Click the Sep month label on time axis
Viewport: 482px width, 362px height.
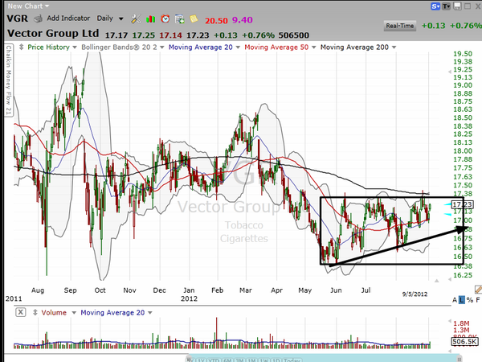point(70,290)
